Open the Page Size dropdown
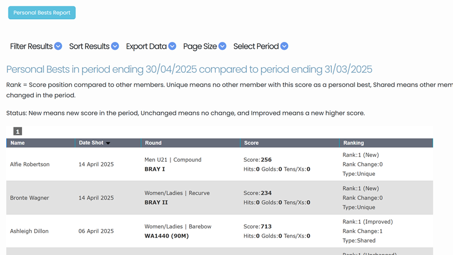The image size is (453, 255). 204,46
